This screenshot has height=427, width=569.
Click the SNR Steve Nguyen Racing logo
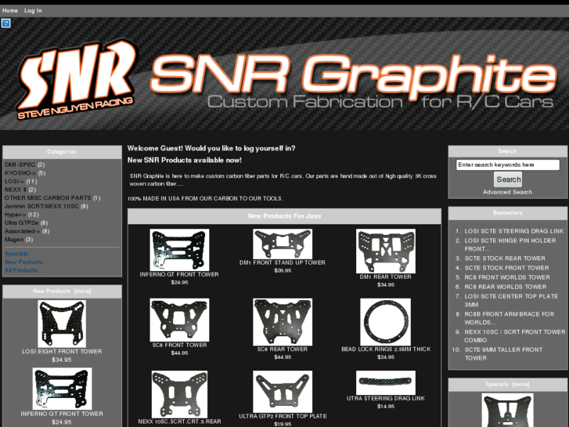(x=77, y=79)
